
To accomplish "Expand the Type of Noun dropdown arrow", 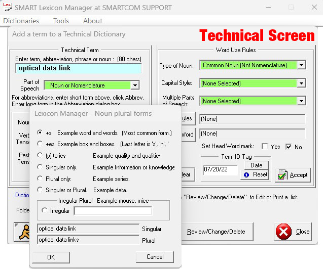I will [x=301, y=65].
